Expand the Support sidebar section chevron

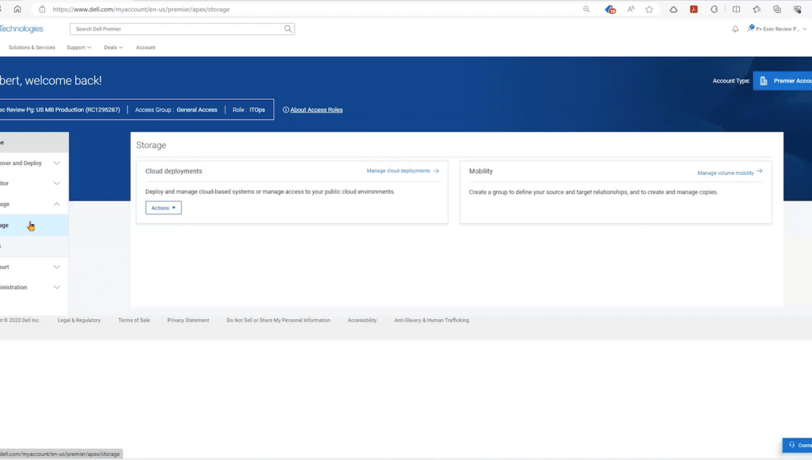tap(56, 267)
